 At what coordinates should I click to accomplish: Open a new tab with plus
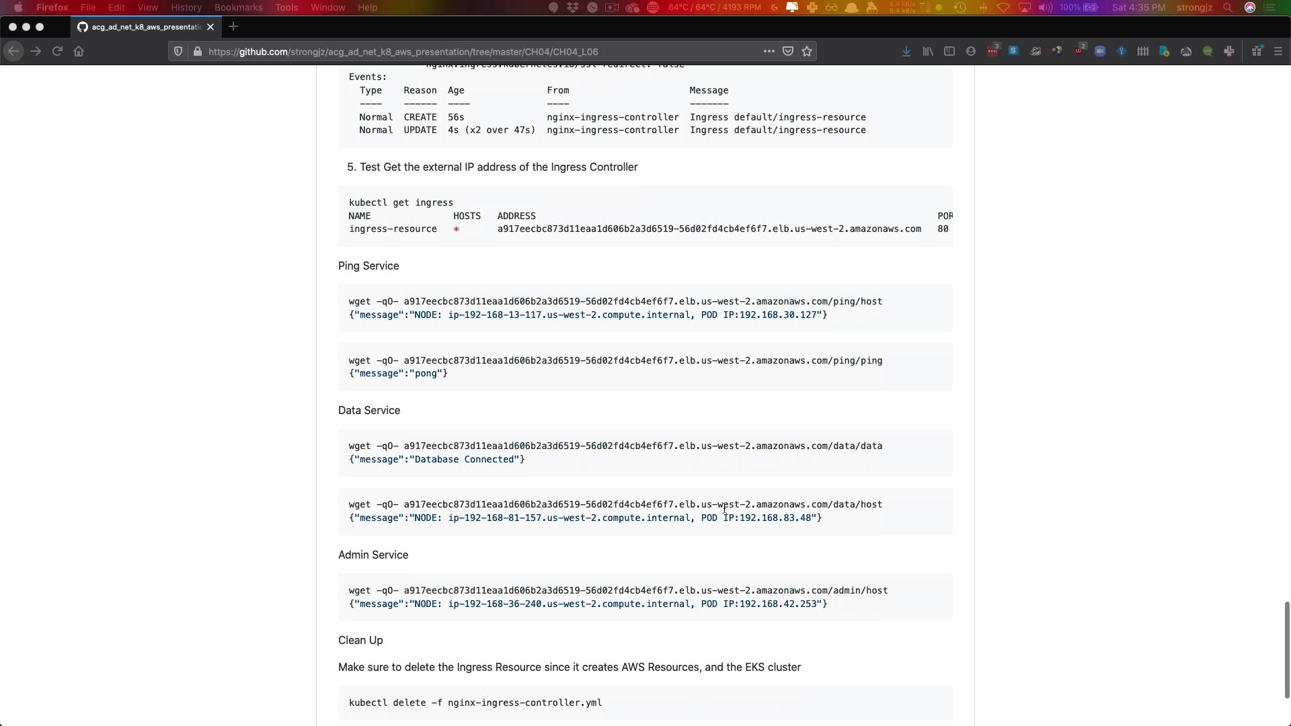[233, 27]
